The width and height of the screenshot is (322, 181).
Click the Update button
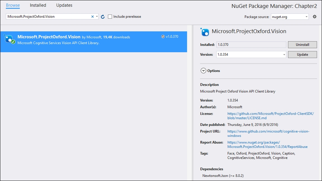(x=302, y=54)
